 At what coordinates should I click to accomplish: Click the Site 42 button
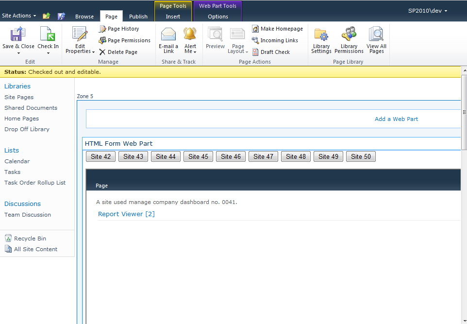tap(100, 156)
